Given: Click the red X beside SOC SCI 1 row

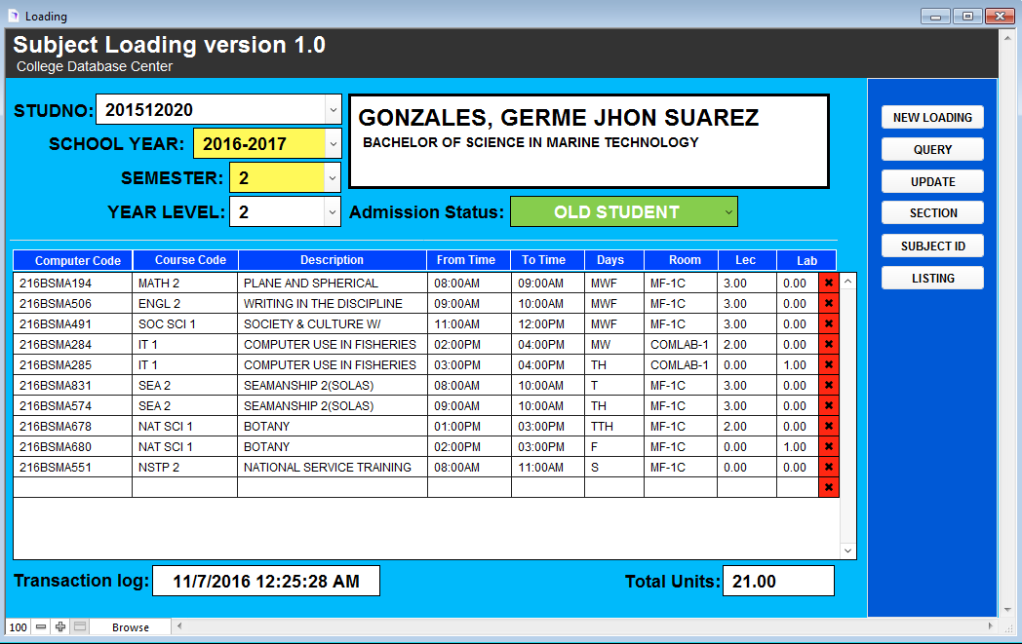Looking at the screenshot, I should (828, 323).
